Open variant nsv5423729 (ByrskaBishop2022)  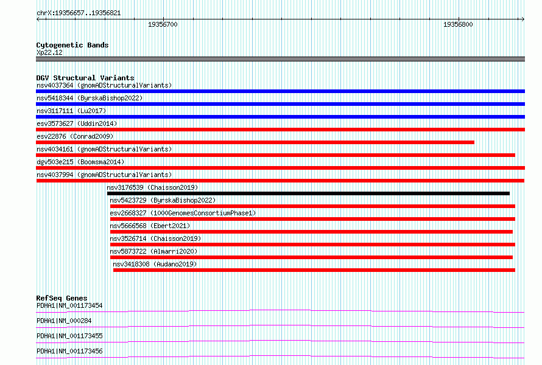coord(163,200)
